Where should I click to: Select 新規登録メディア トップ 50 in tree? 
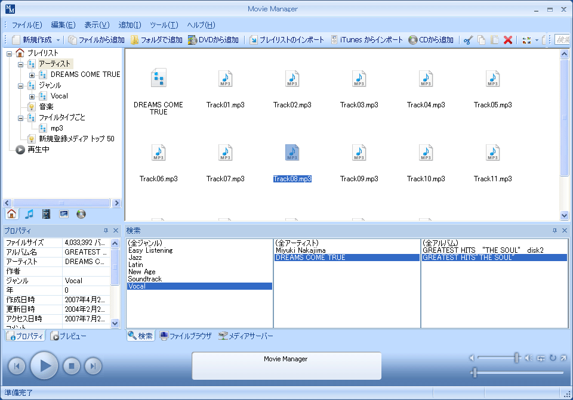77,139
